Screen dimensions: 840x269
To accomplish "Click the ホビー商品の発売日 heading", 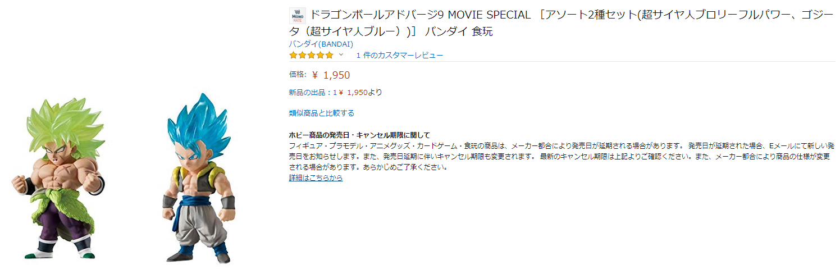I will [359, 135].
